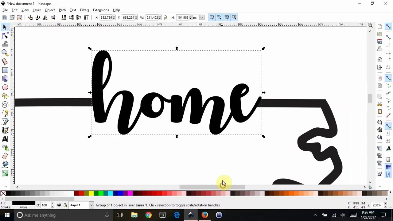Image resolution: width=393 pixels, height=221 pixels.
Task: Pick the Tweak objects tool
Action: pos(5,44)
